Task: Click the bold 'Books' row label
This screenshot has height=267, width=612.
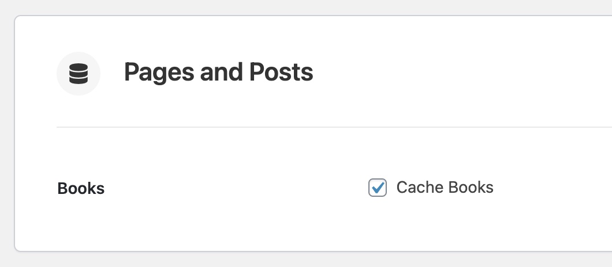Action: point(81,188)
